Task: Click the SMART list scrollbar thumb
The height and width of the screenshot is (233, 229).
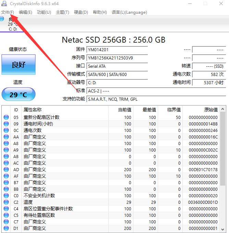Action: click(x=222, y=148)
